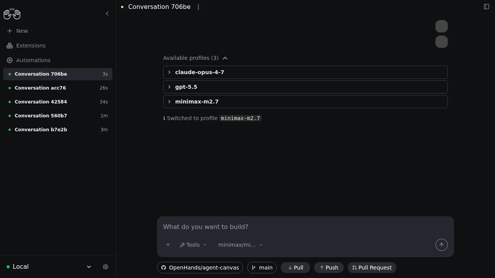Open the Local environment dropdown
The width and height of the screenshot is (495, 278).
(49, 267)
